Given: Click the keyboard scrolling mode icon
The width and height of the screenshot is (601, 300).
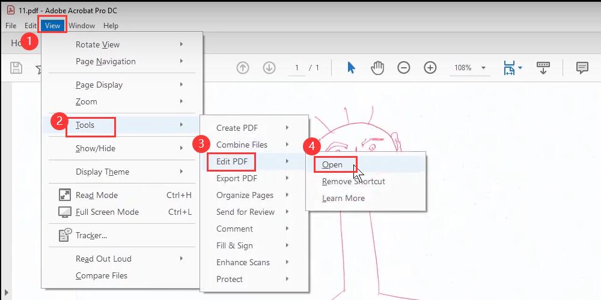Looking at the screenshot, I should coord(543,68).
